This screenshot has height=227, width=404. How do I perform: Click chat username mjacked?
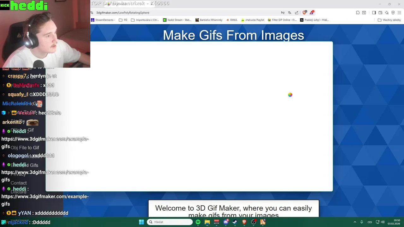pyautogui.click(x=18, y=222)
